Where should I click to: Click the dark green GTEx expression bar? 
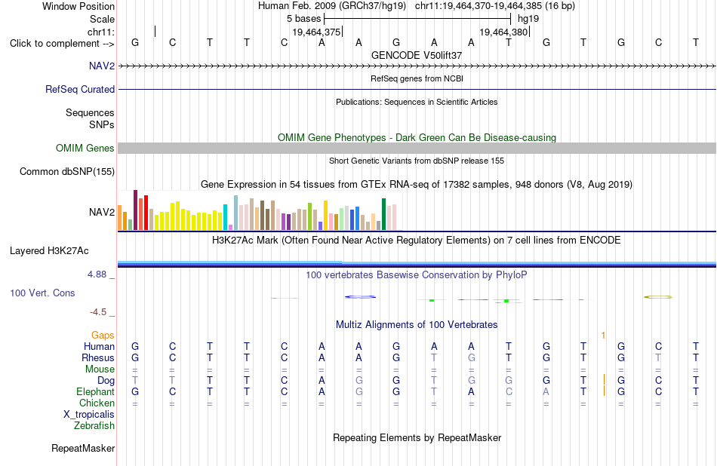click(x=383, y=214)
